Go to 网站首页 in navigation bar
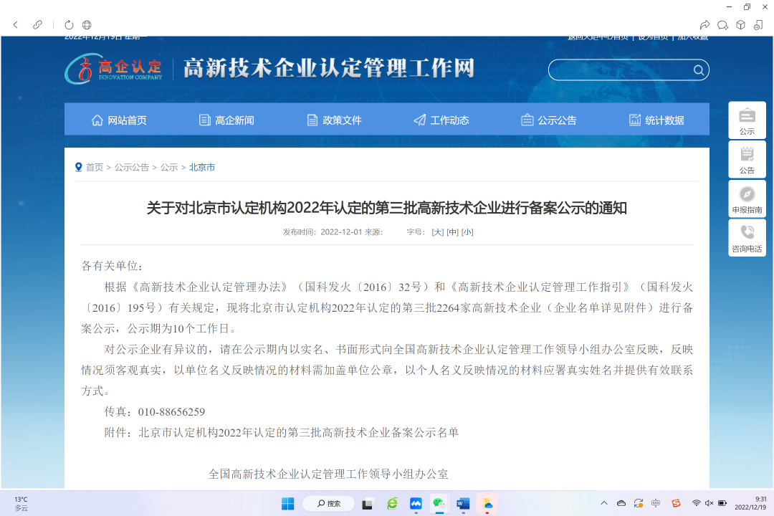The width and height of the screenshot is (774, 516). pos(119,120)
